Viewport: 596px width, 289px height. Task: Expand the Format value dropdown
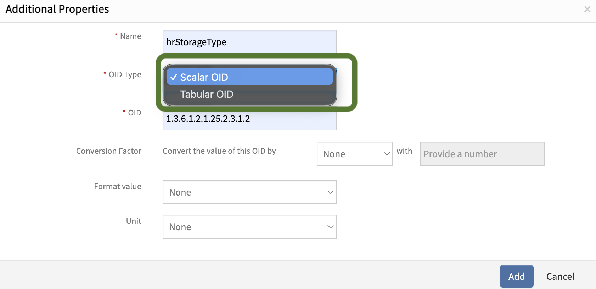[249, 192]
